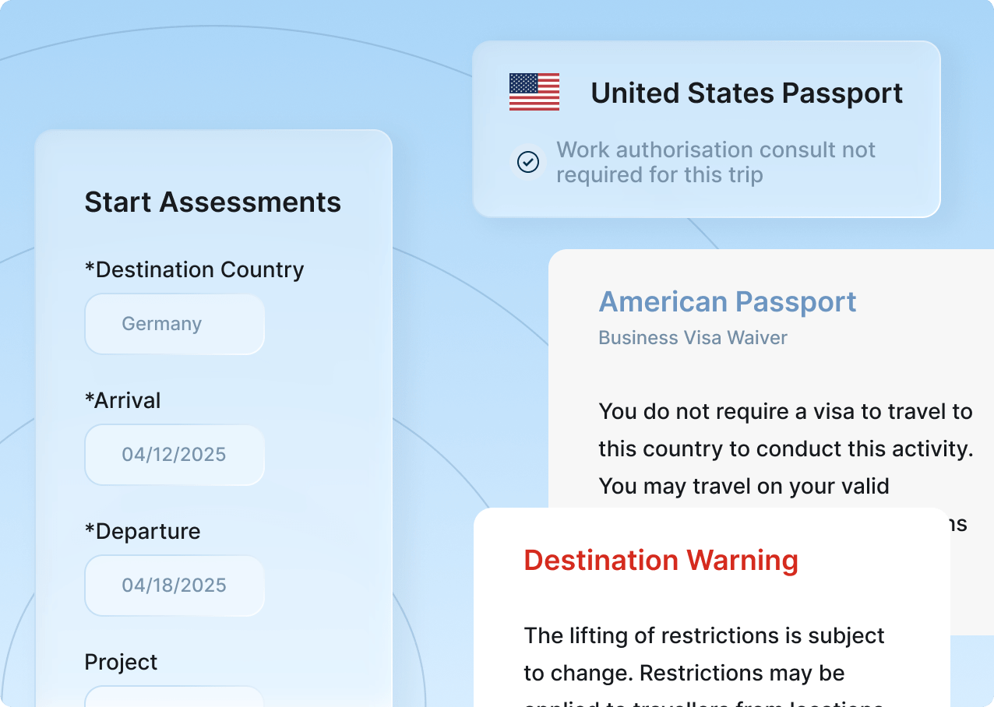Click the 'You may travel on your valid' line

(x=743, y=486)
